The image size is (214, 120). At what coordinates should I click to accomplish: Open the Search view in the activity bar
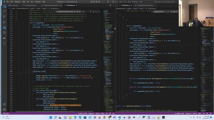coord(4,11)
